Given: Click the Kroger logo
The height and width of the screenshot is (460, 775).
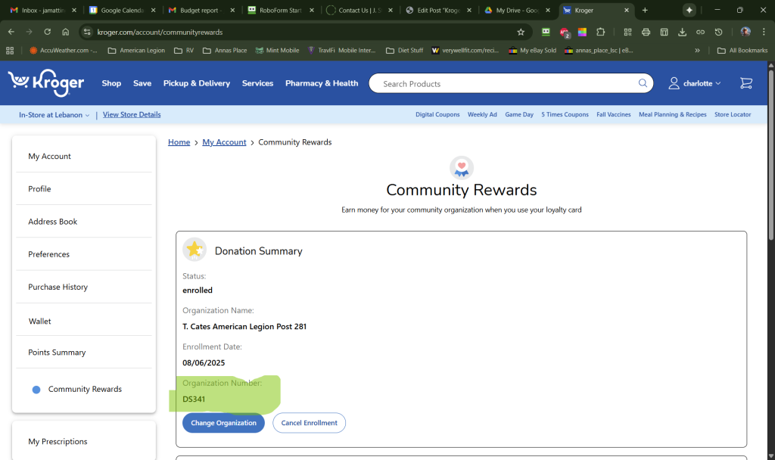Looking at the screenshot, I should 45,83.
